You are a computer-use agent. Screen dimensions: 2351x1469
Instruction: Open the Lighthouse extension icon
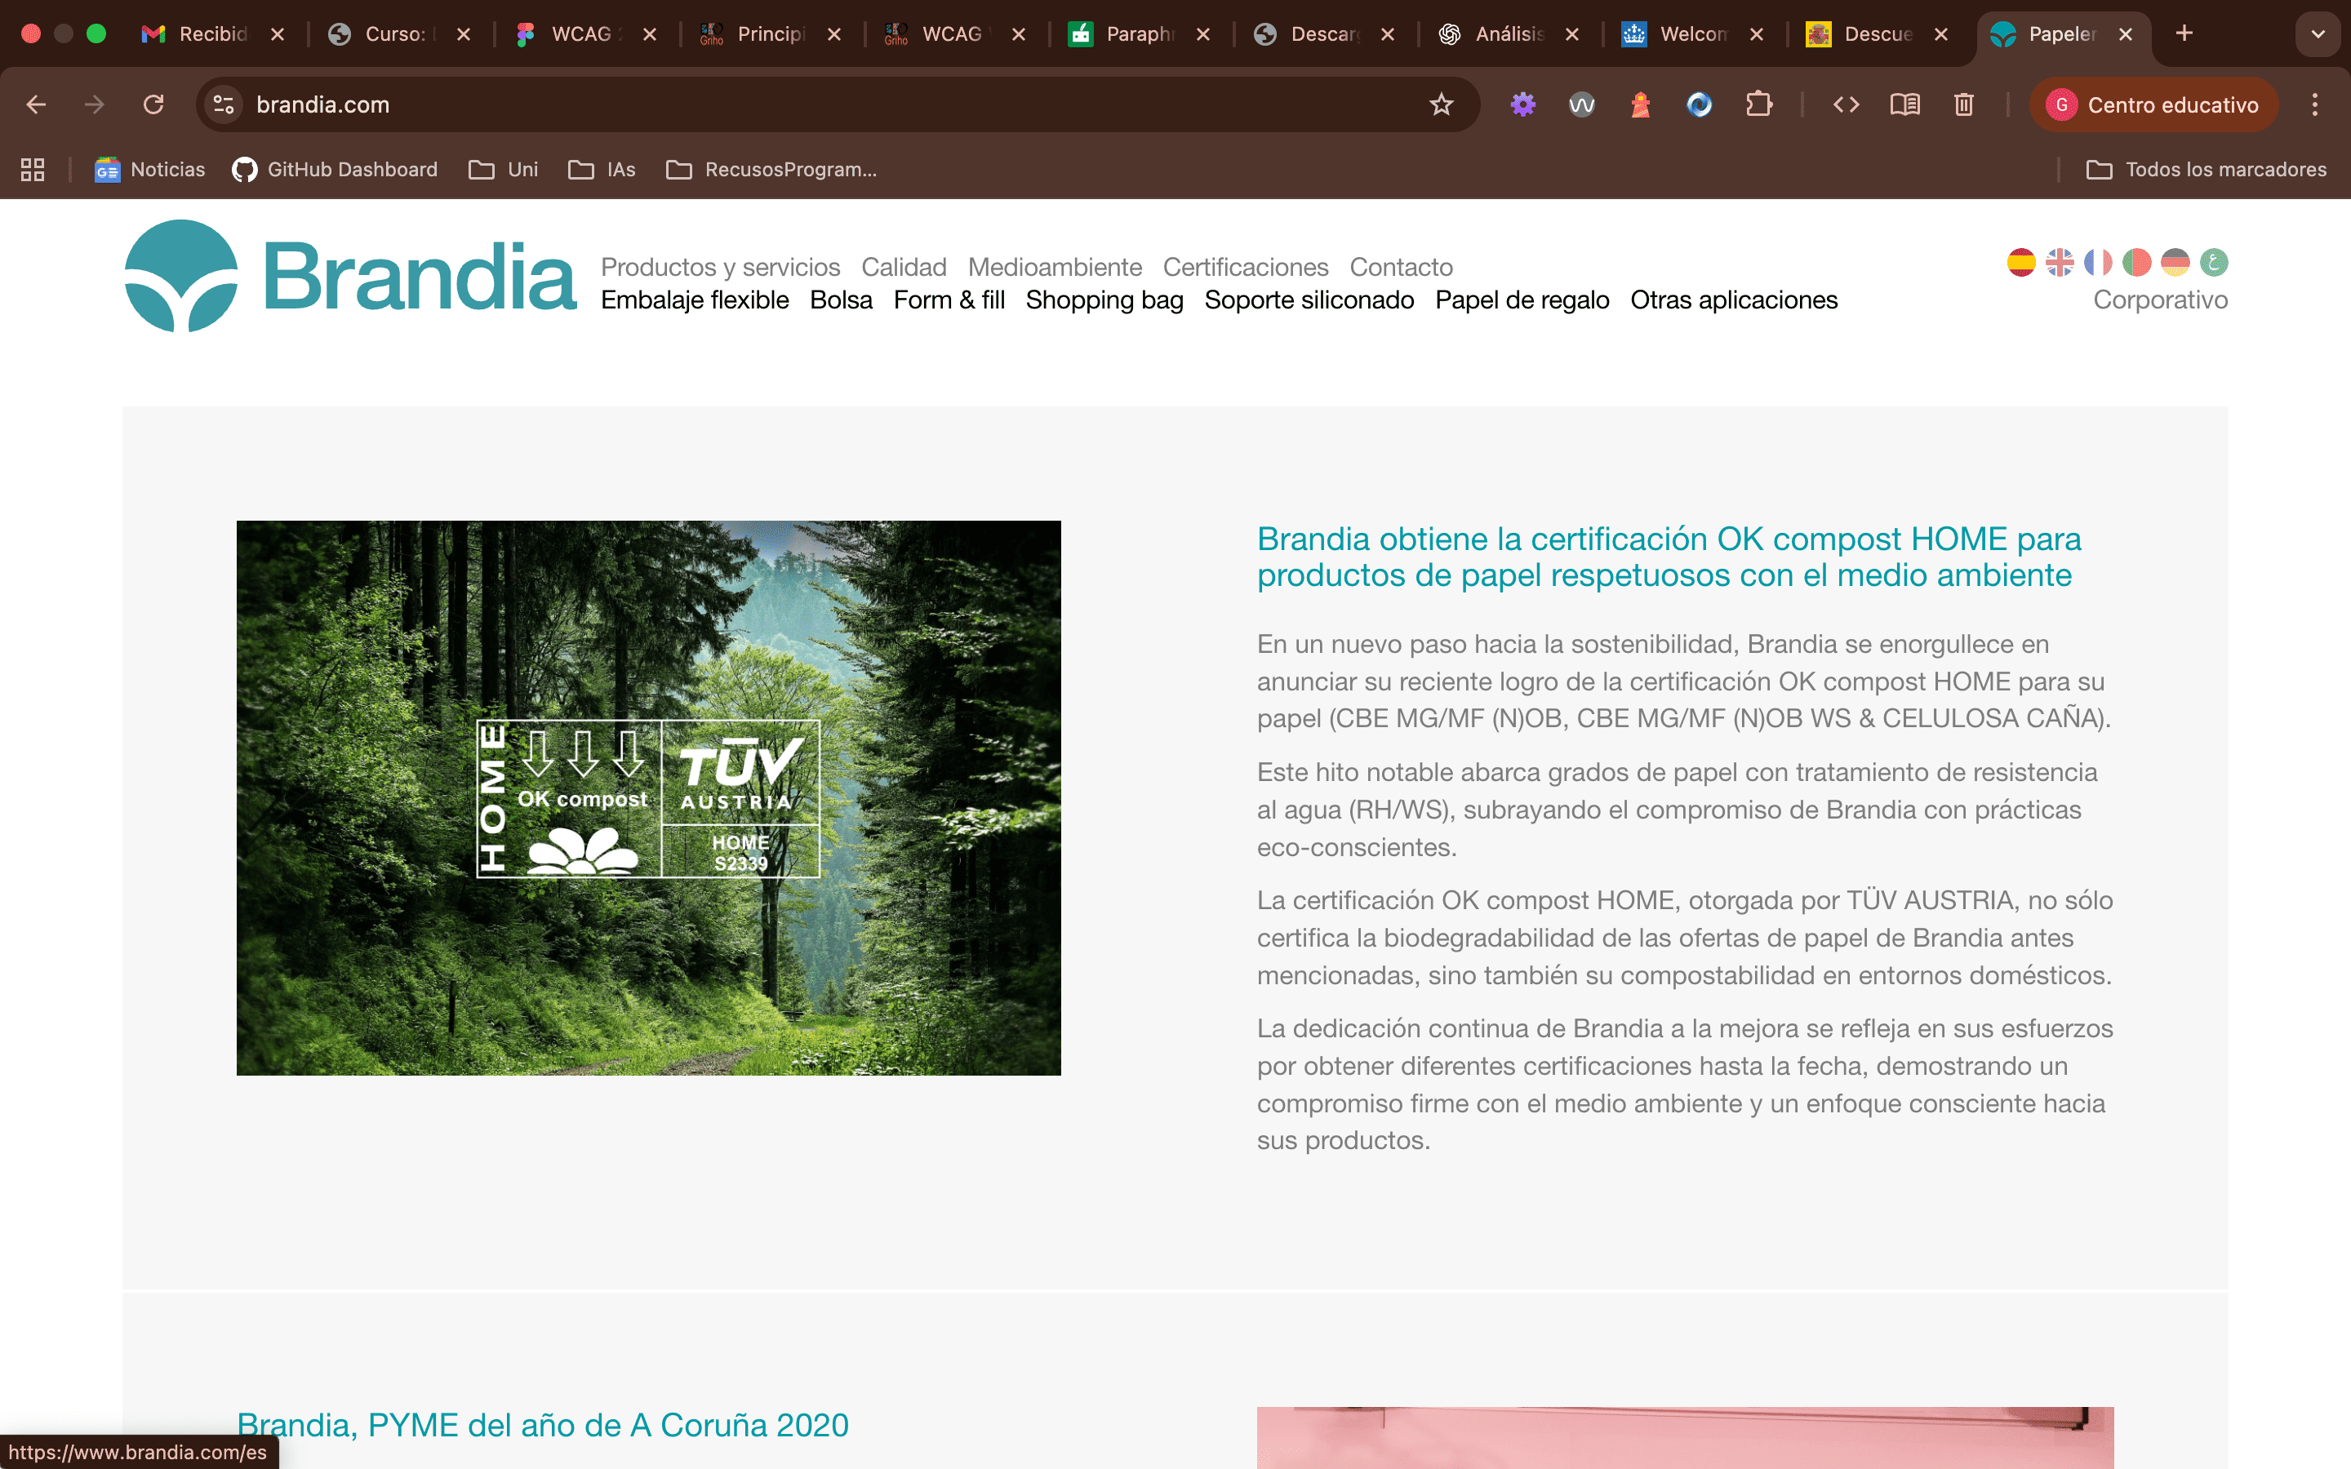1640,105
